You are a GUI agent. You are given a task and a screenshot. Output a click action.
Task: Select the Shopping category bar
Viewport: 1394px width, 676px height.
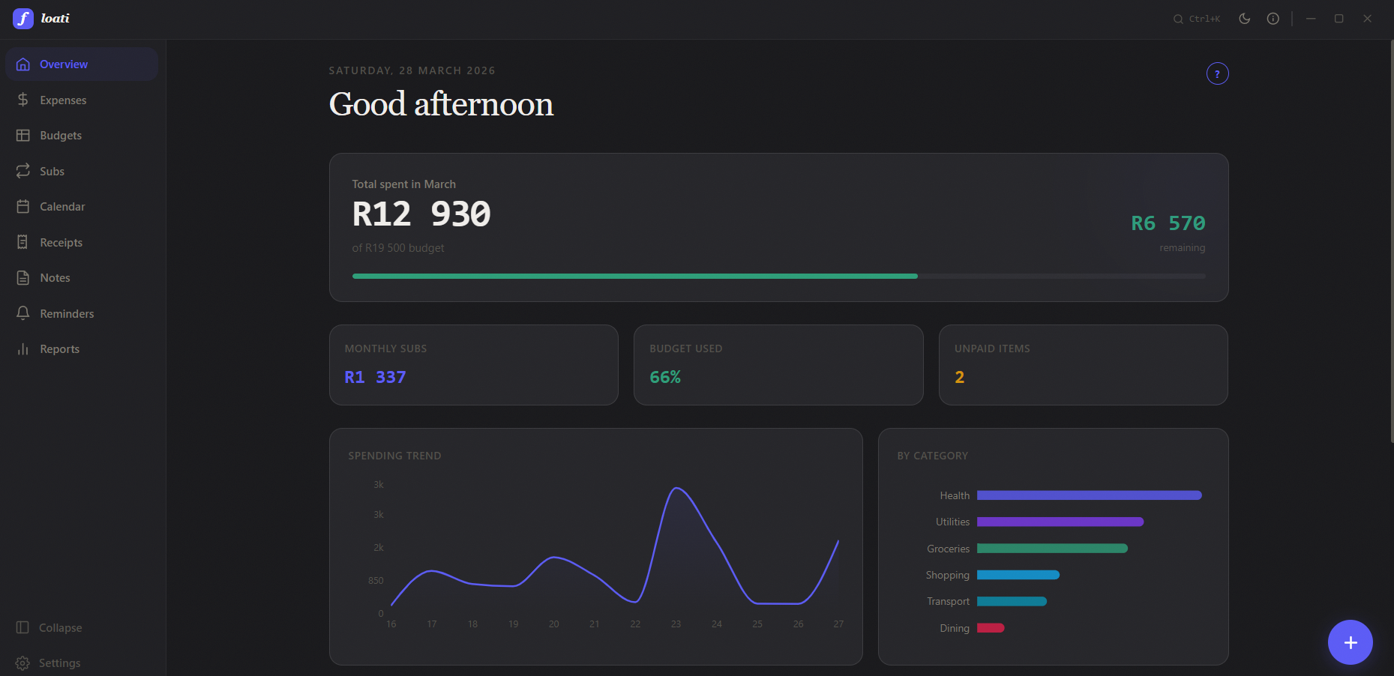pyautogui.click(x=1018, y=575)
